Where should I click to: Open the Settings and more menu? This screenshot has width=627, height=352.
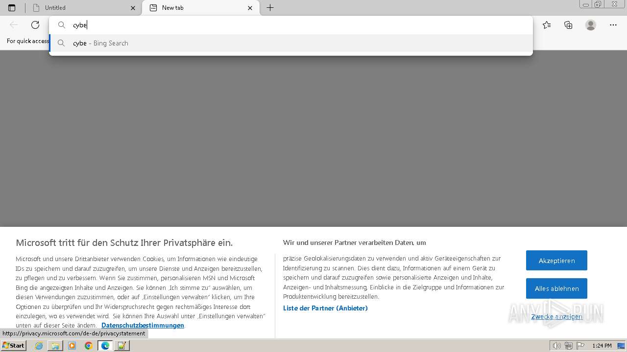click(613, 25)
